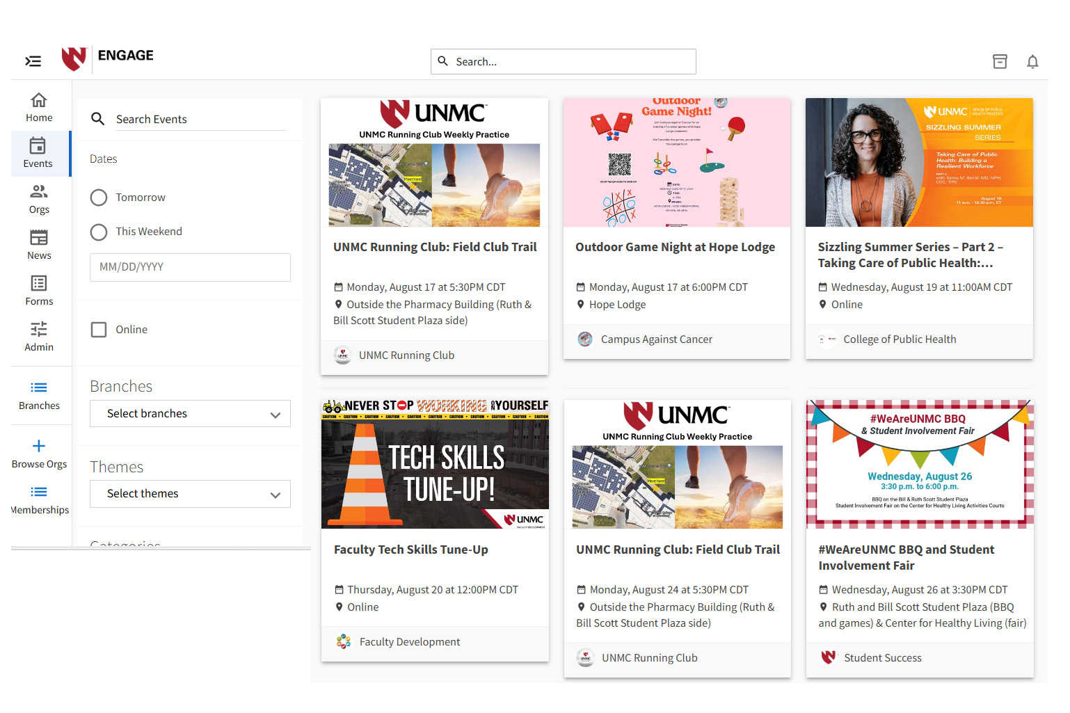The image size is (1070, 713).
Task: Open the archive box icon in header
Action: point(1000,61)
